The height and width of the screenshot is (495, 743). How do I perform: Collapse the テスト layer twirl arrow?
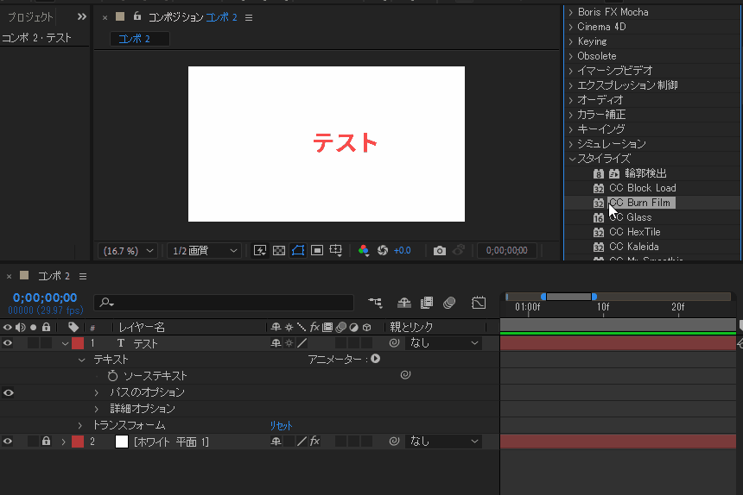[66, 344]
